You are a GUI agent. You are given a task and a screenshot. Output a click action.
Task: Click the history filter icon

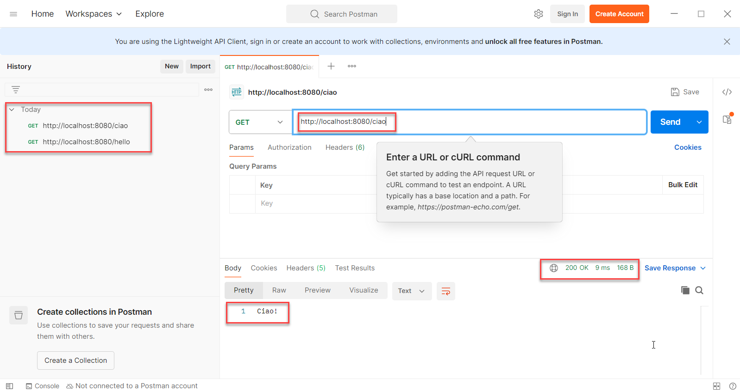16,90
